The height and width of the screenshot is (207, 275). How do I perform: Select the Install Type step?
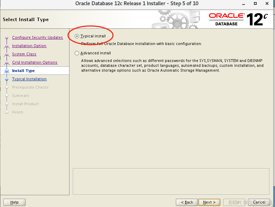(x=23, y=71)
